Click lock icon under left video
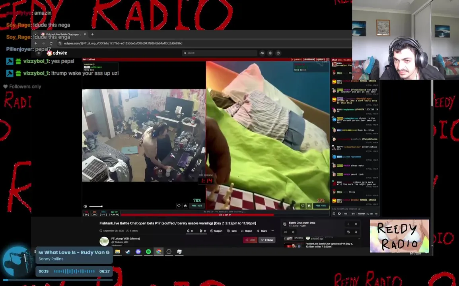 185,206
